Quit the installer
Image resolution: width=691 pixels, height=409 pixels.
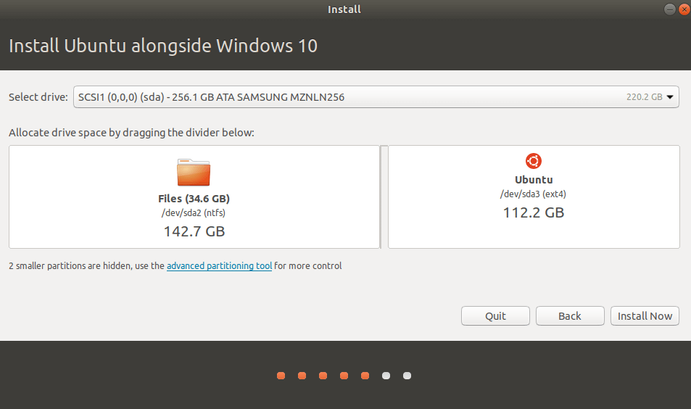(x=495, y=316)
